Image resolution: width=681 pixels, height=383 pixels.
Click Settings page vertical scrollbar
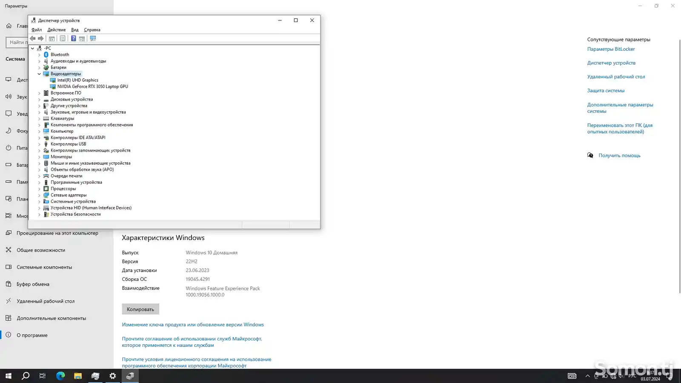coord(679,166)
